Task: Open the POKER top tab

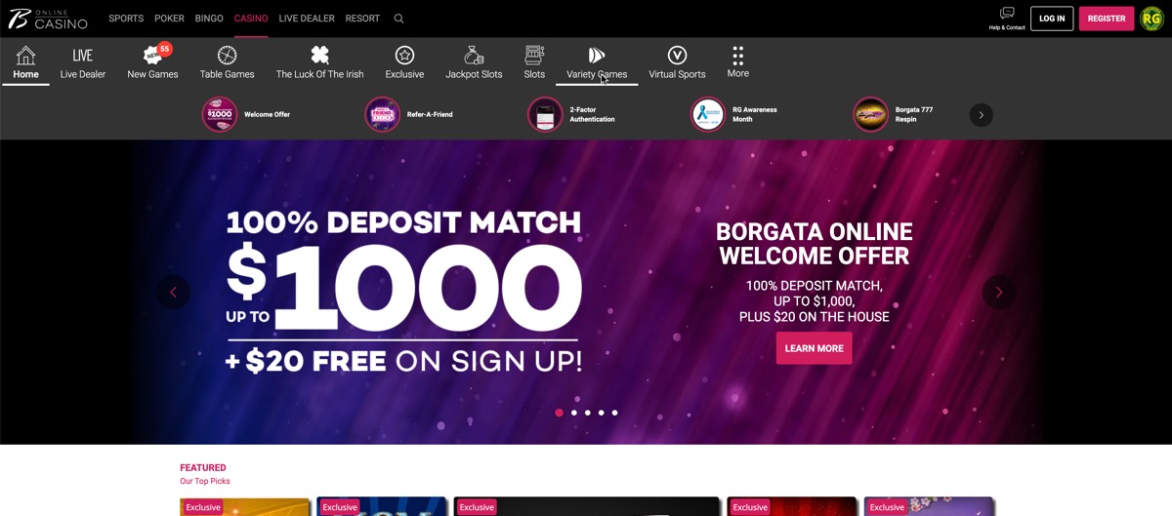Action: coord(169,19)
